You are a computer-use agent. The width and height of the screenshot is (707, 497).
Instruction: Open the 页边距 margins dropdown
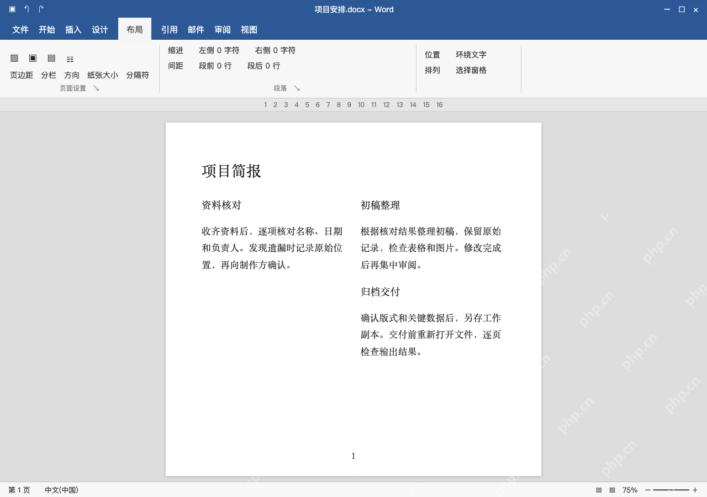(x=22, y=75)
